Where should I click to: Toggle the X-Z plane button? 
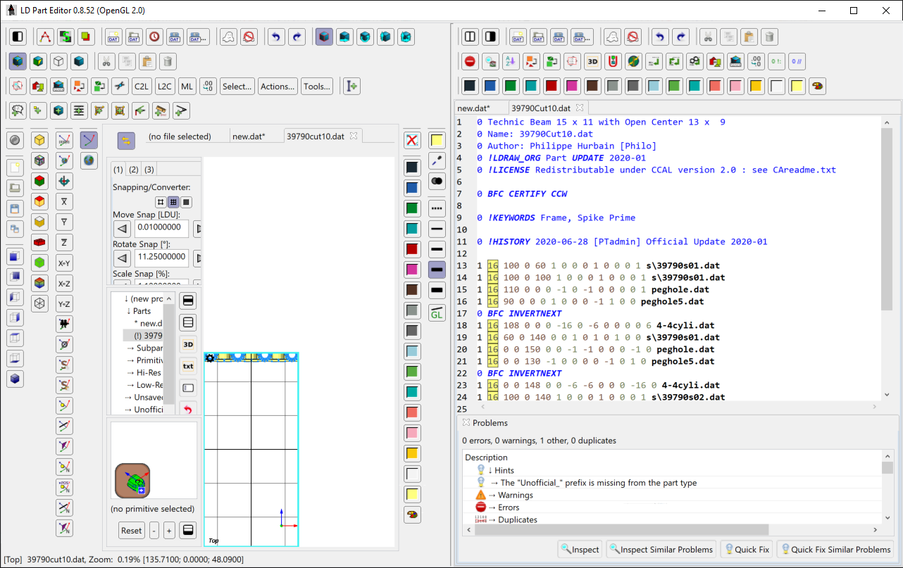[x=64, y=284]
